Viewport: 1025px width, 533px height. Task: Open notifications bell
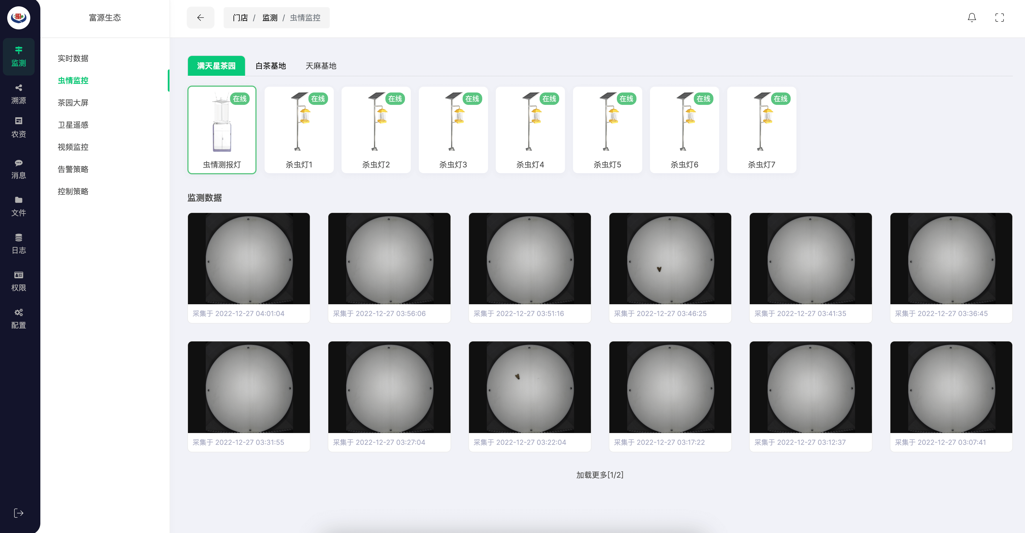click(x=972, y=18)
